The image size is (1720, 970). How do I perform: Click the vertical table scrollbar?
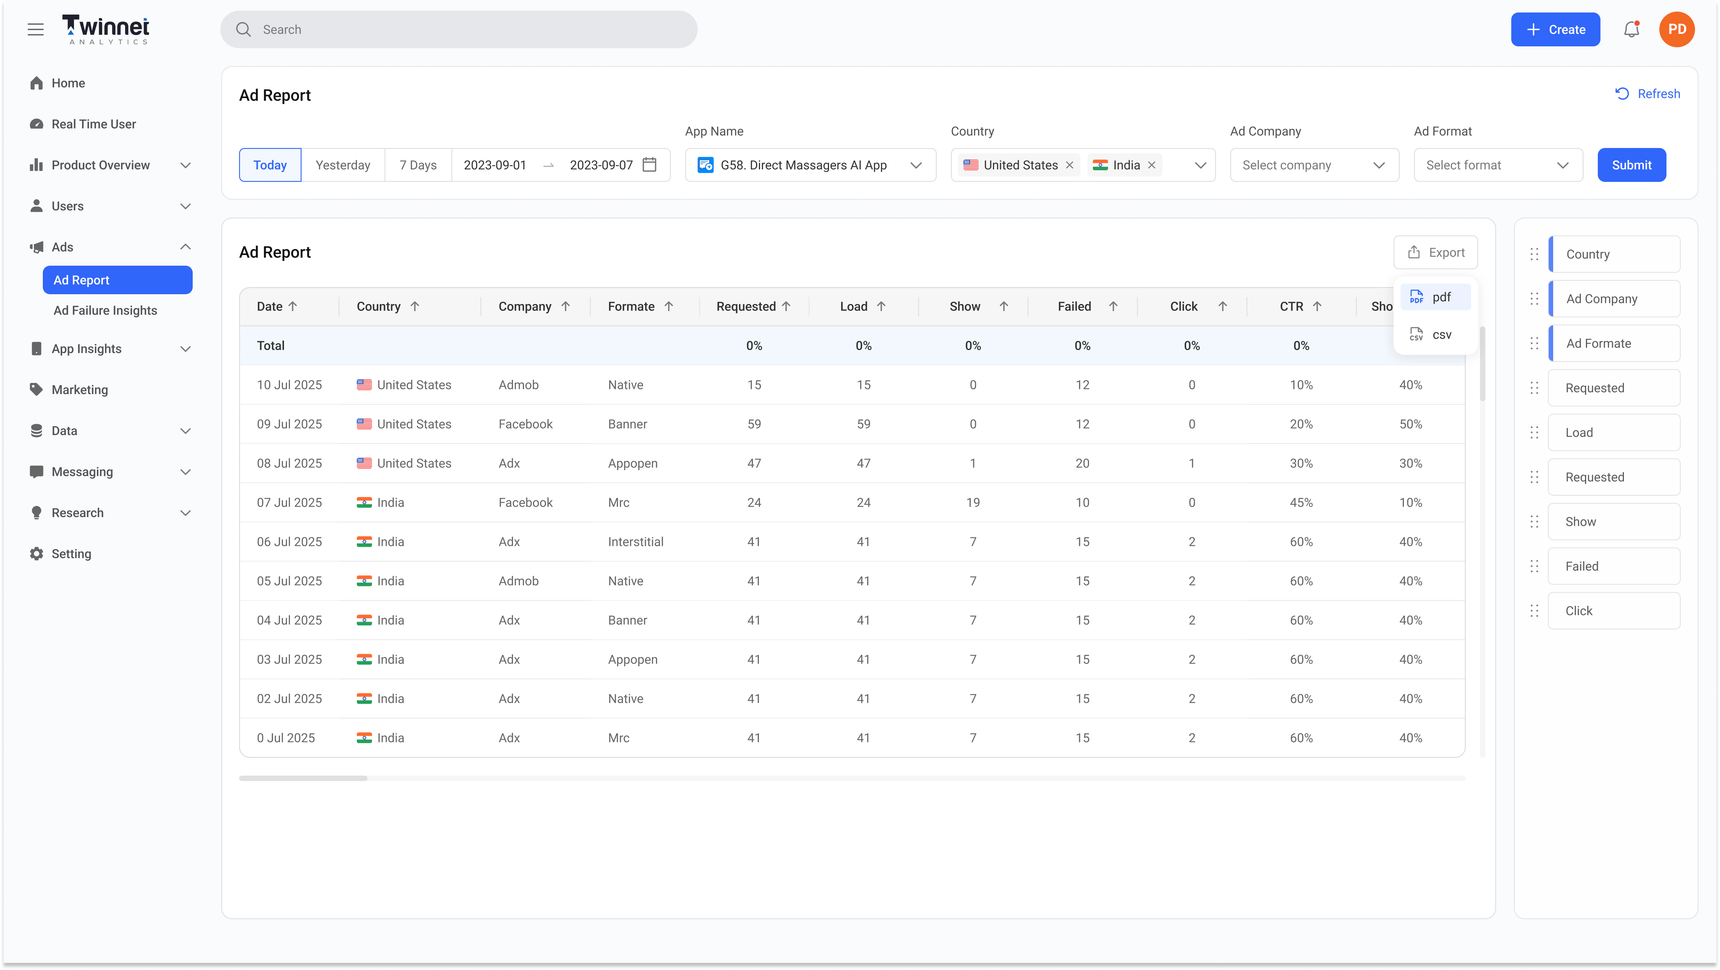click(1482, 363)
